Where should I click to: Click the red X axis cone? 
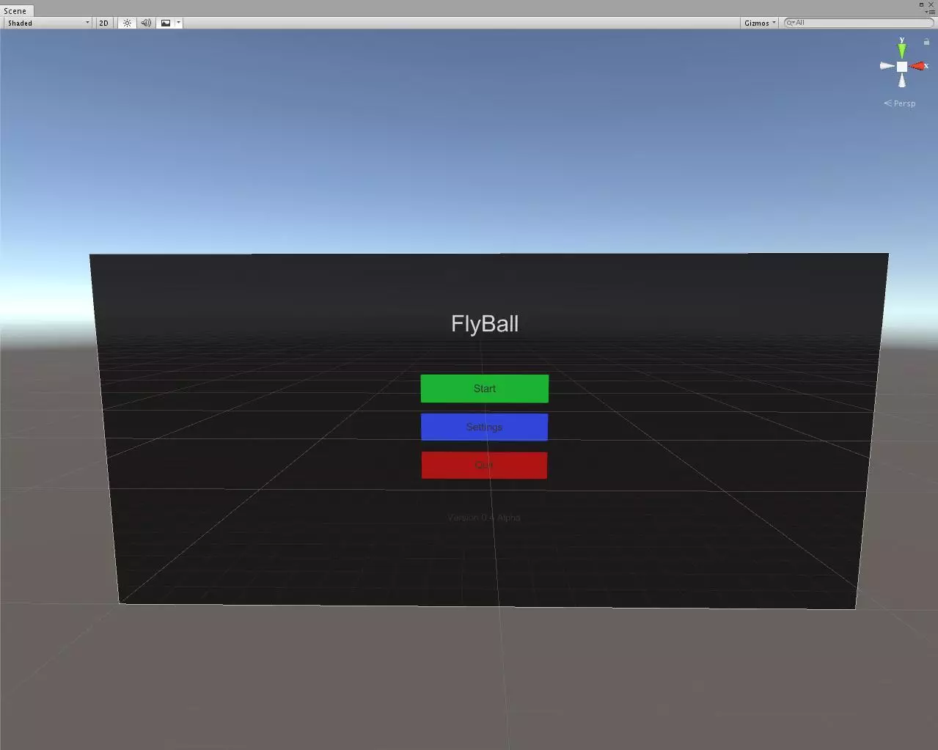click(x=918, y=66)
